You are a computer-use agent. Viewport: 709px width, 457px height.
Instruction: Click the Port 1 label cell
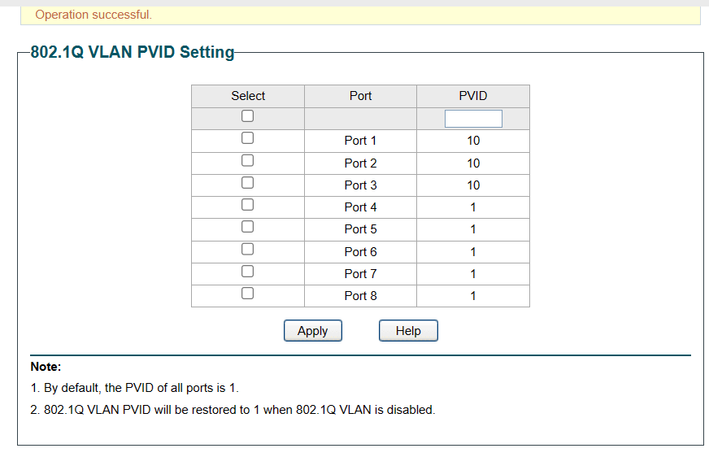point(360,141)
